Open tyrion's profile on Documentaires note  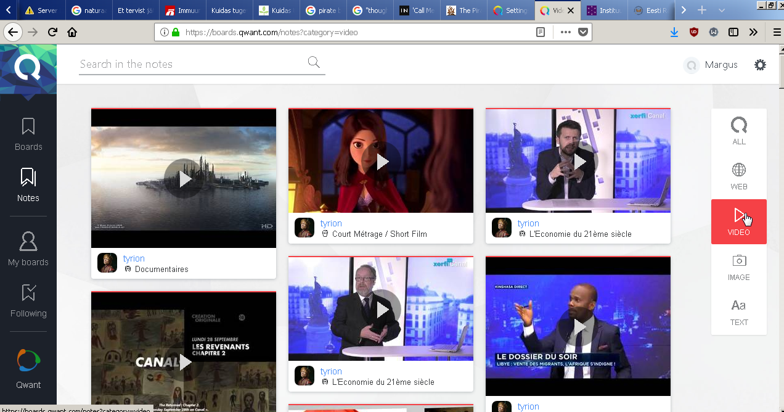coord(134,258)
